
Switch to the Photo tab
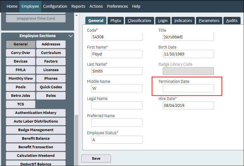tap(116, 21)
